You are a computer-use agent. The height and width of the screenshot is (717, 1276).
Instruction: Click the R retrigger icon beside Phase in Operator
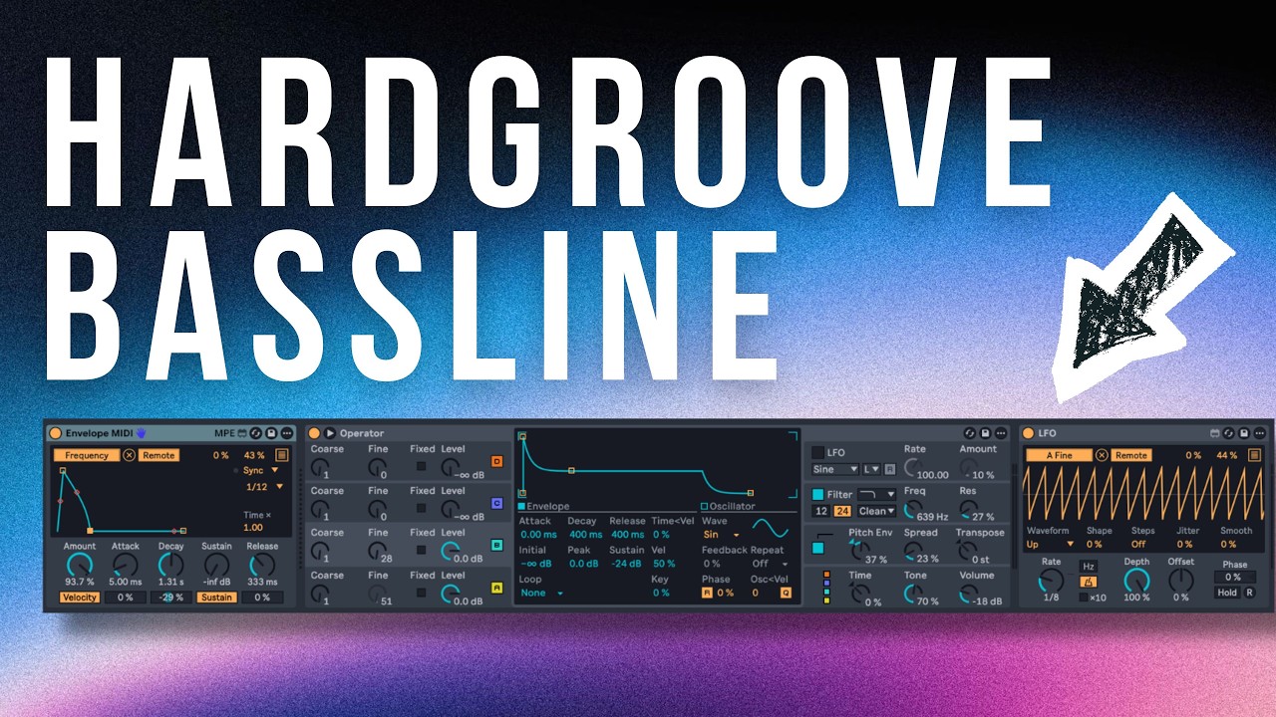tap(708, 594)
